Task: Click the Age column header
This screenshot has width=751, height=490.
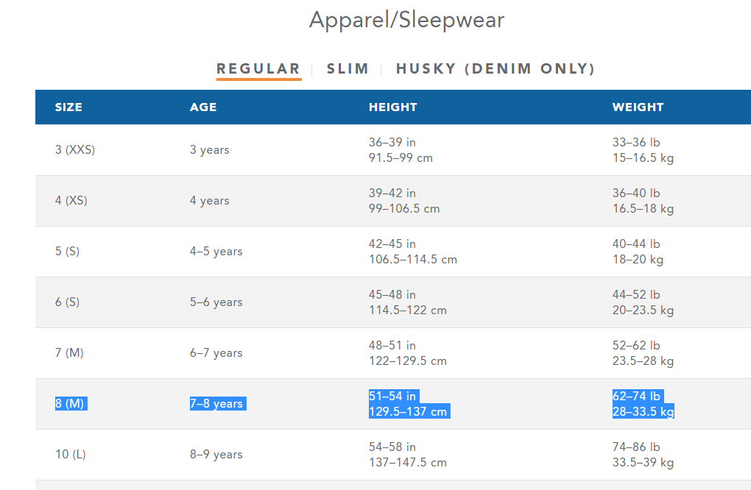Action: (203, 107)
